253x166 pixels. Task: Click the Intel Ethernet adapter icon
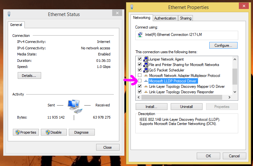tap(140, 35)
